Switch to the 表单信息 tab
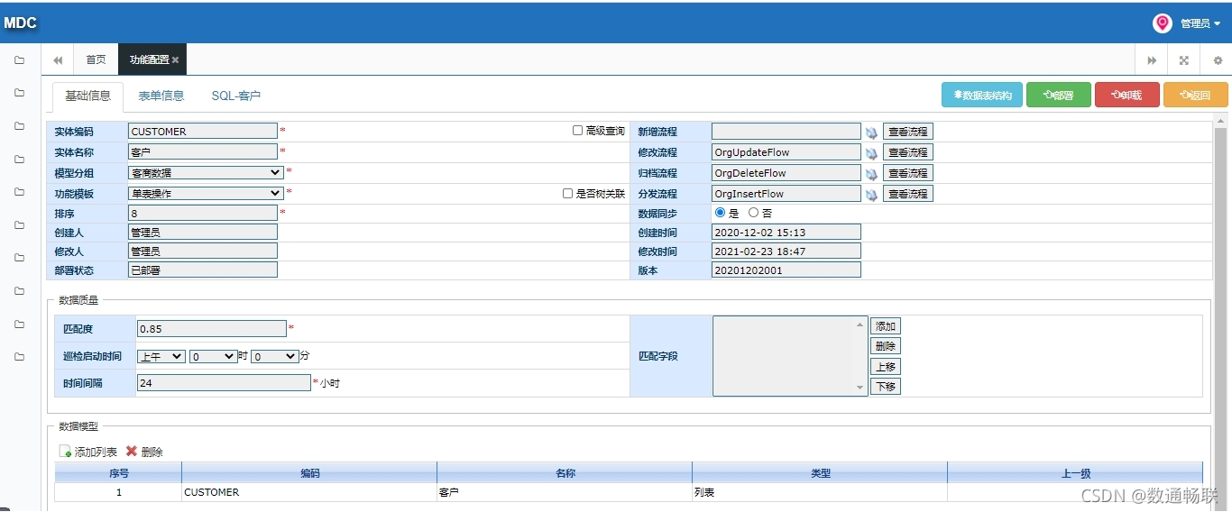Screen dimensions: 1232x512 point(161,96)
